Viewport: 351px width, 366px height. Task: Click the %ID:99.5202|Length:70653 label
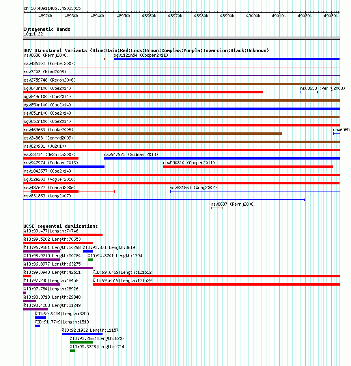click(x=52, y=240)
